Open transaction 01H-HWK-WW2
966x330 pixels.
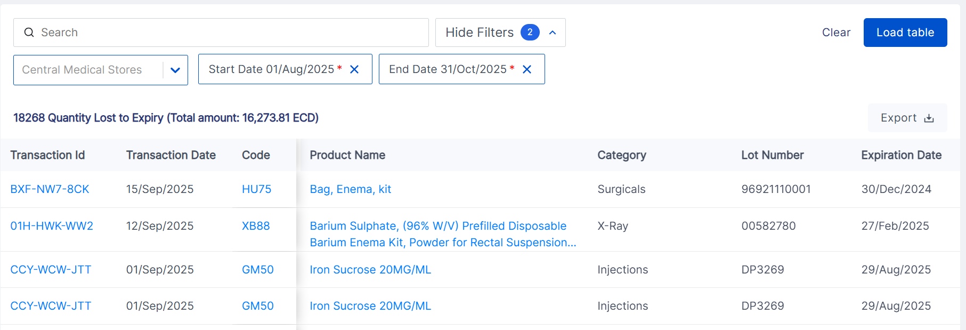click(52, 226)
